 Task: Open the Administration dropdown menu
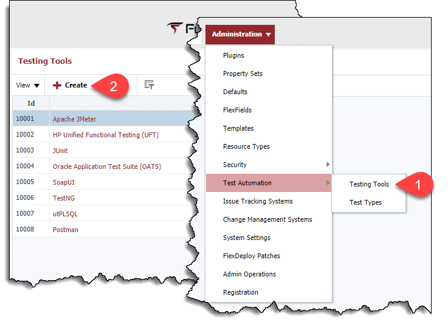click(240, 34)
